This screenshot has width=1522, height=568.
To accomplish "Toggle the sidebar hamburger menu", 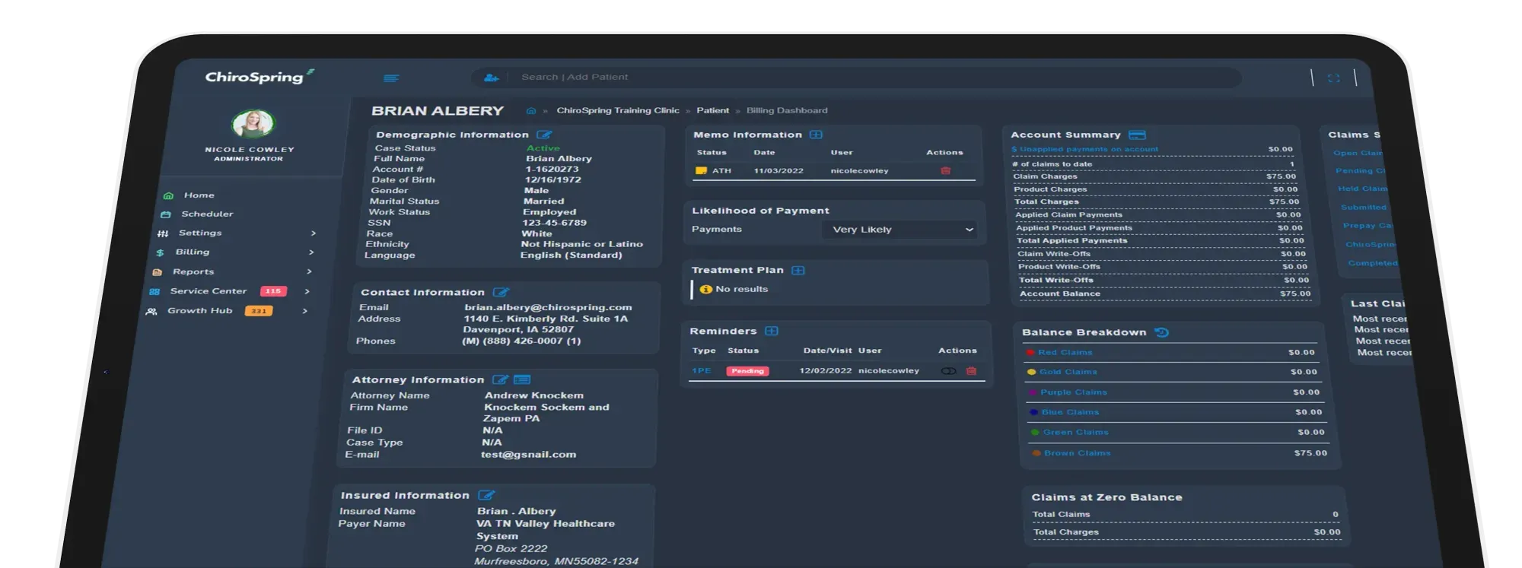I will click(391, 78).
